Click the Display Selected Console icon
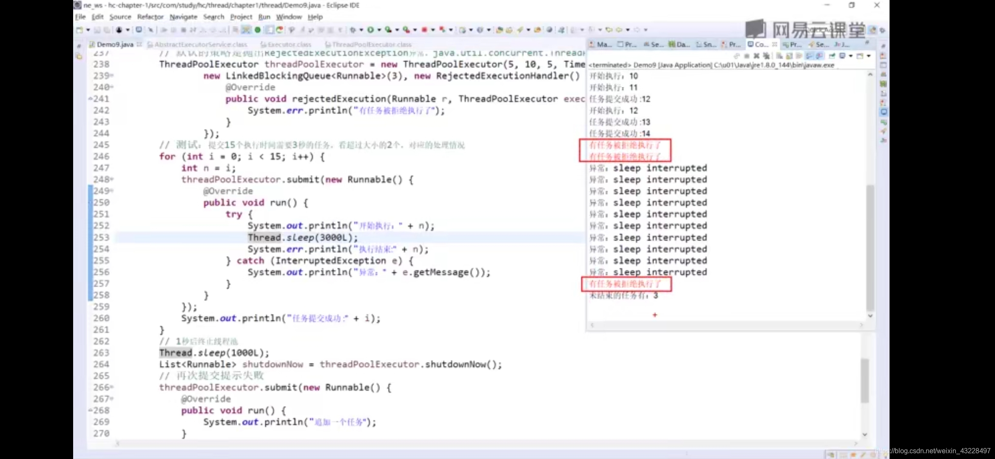995x459 pixels. [x=842, y=56]
